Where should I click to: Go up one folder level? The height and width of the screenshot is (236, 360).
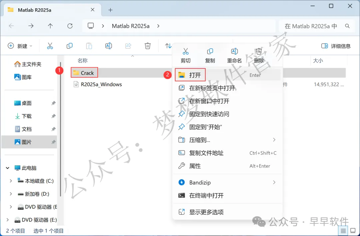(x=50, y=26)
